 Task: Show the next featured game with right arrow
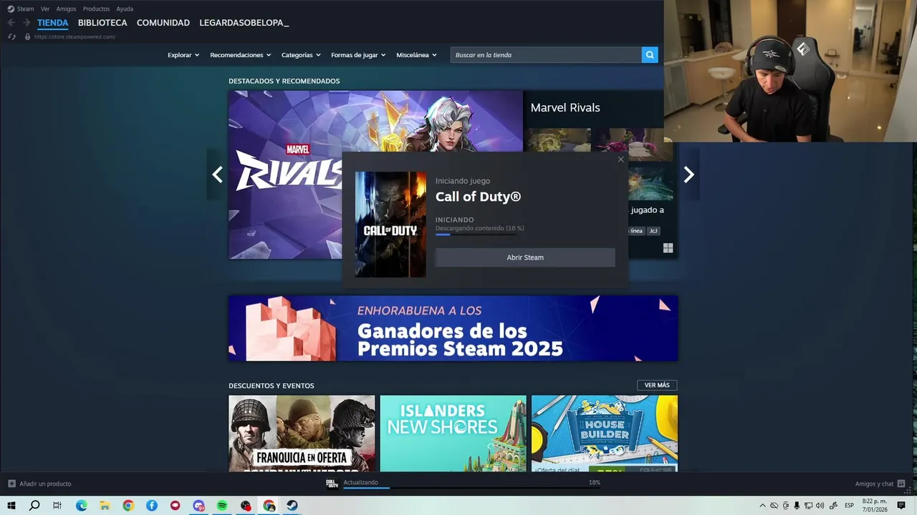688,175
